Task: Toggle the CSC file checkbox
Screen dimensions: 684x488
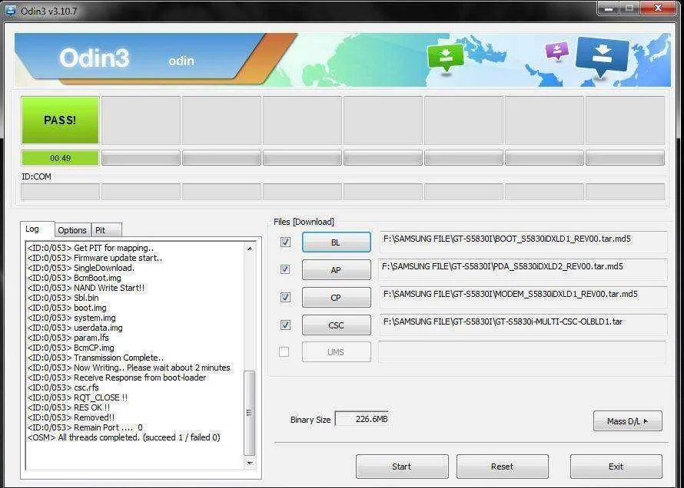Action: [x=285, y=325]
